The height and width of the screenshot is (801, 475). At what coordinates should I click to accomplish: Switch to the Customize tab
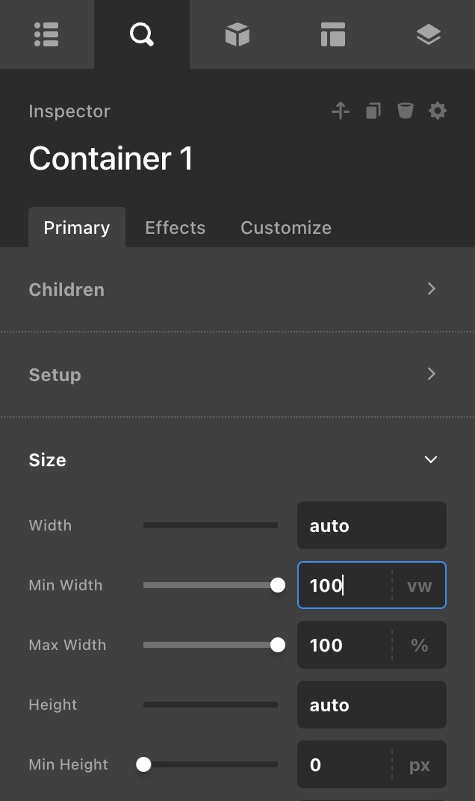(x=286, y=228)
